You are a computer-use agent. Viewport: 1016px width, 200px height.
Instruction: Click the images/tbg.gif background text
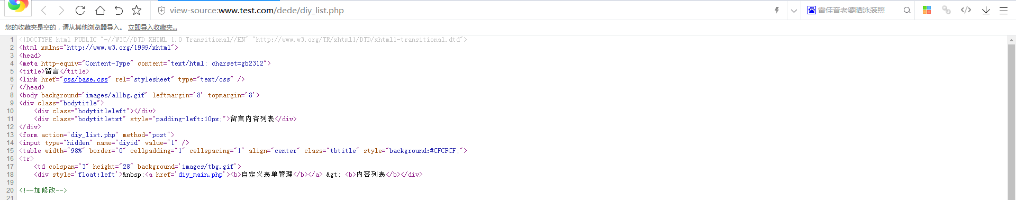209,167
